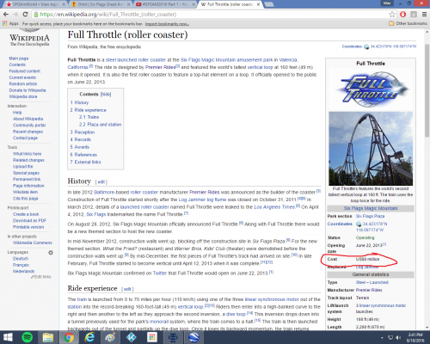The height and width of the screenshot is (344, 430).
Task: Open the Other bookmarks folder
Action: click(408, 23)
